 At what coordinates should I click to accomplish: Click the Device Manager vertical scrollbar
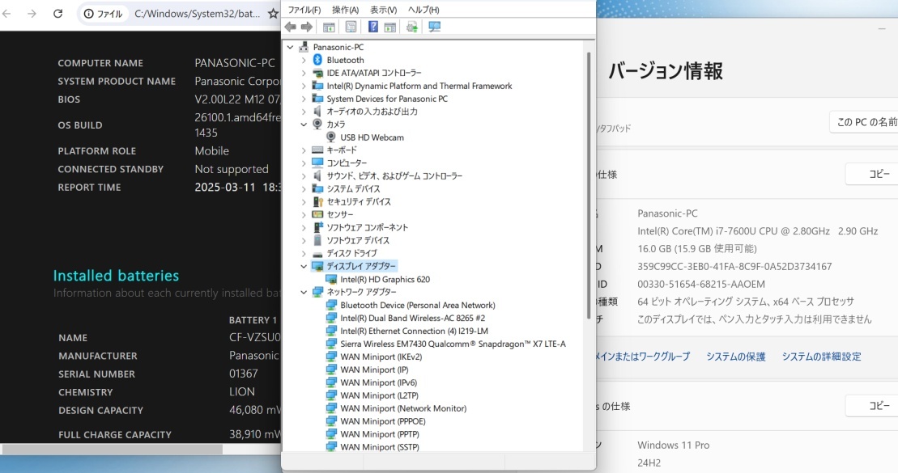coord(588,186)
